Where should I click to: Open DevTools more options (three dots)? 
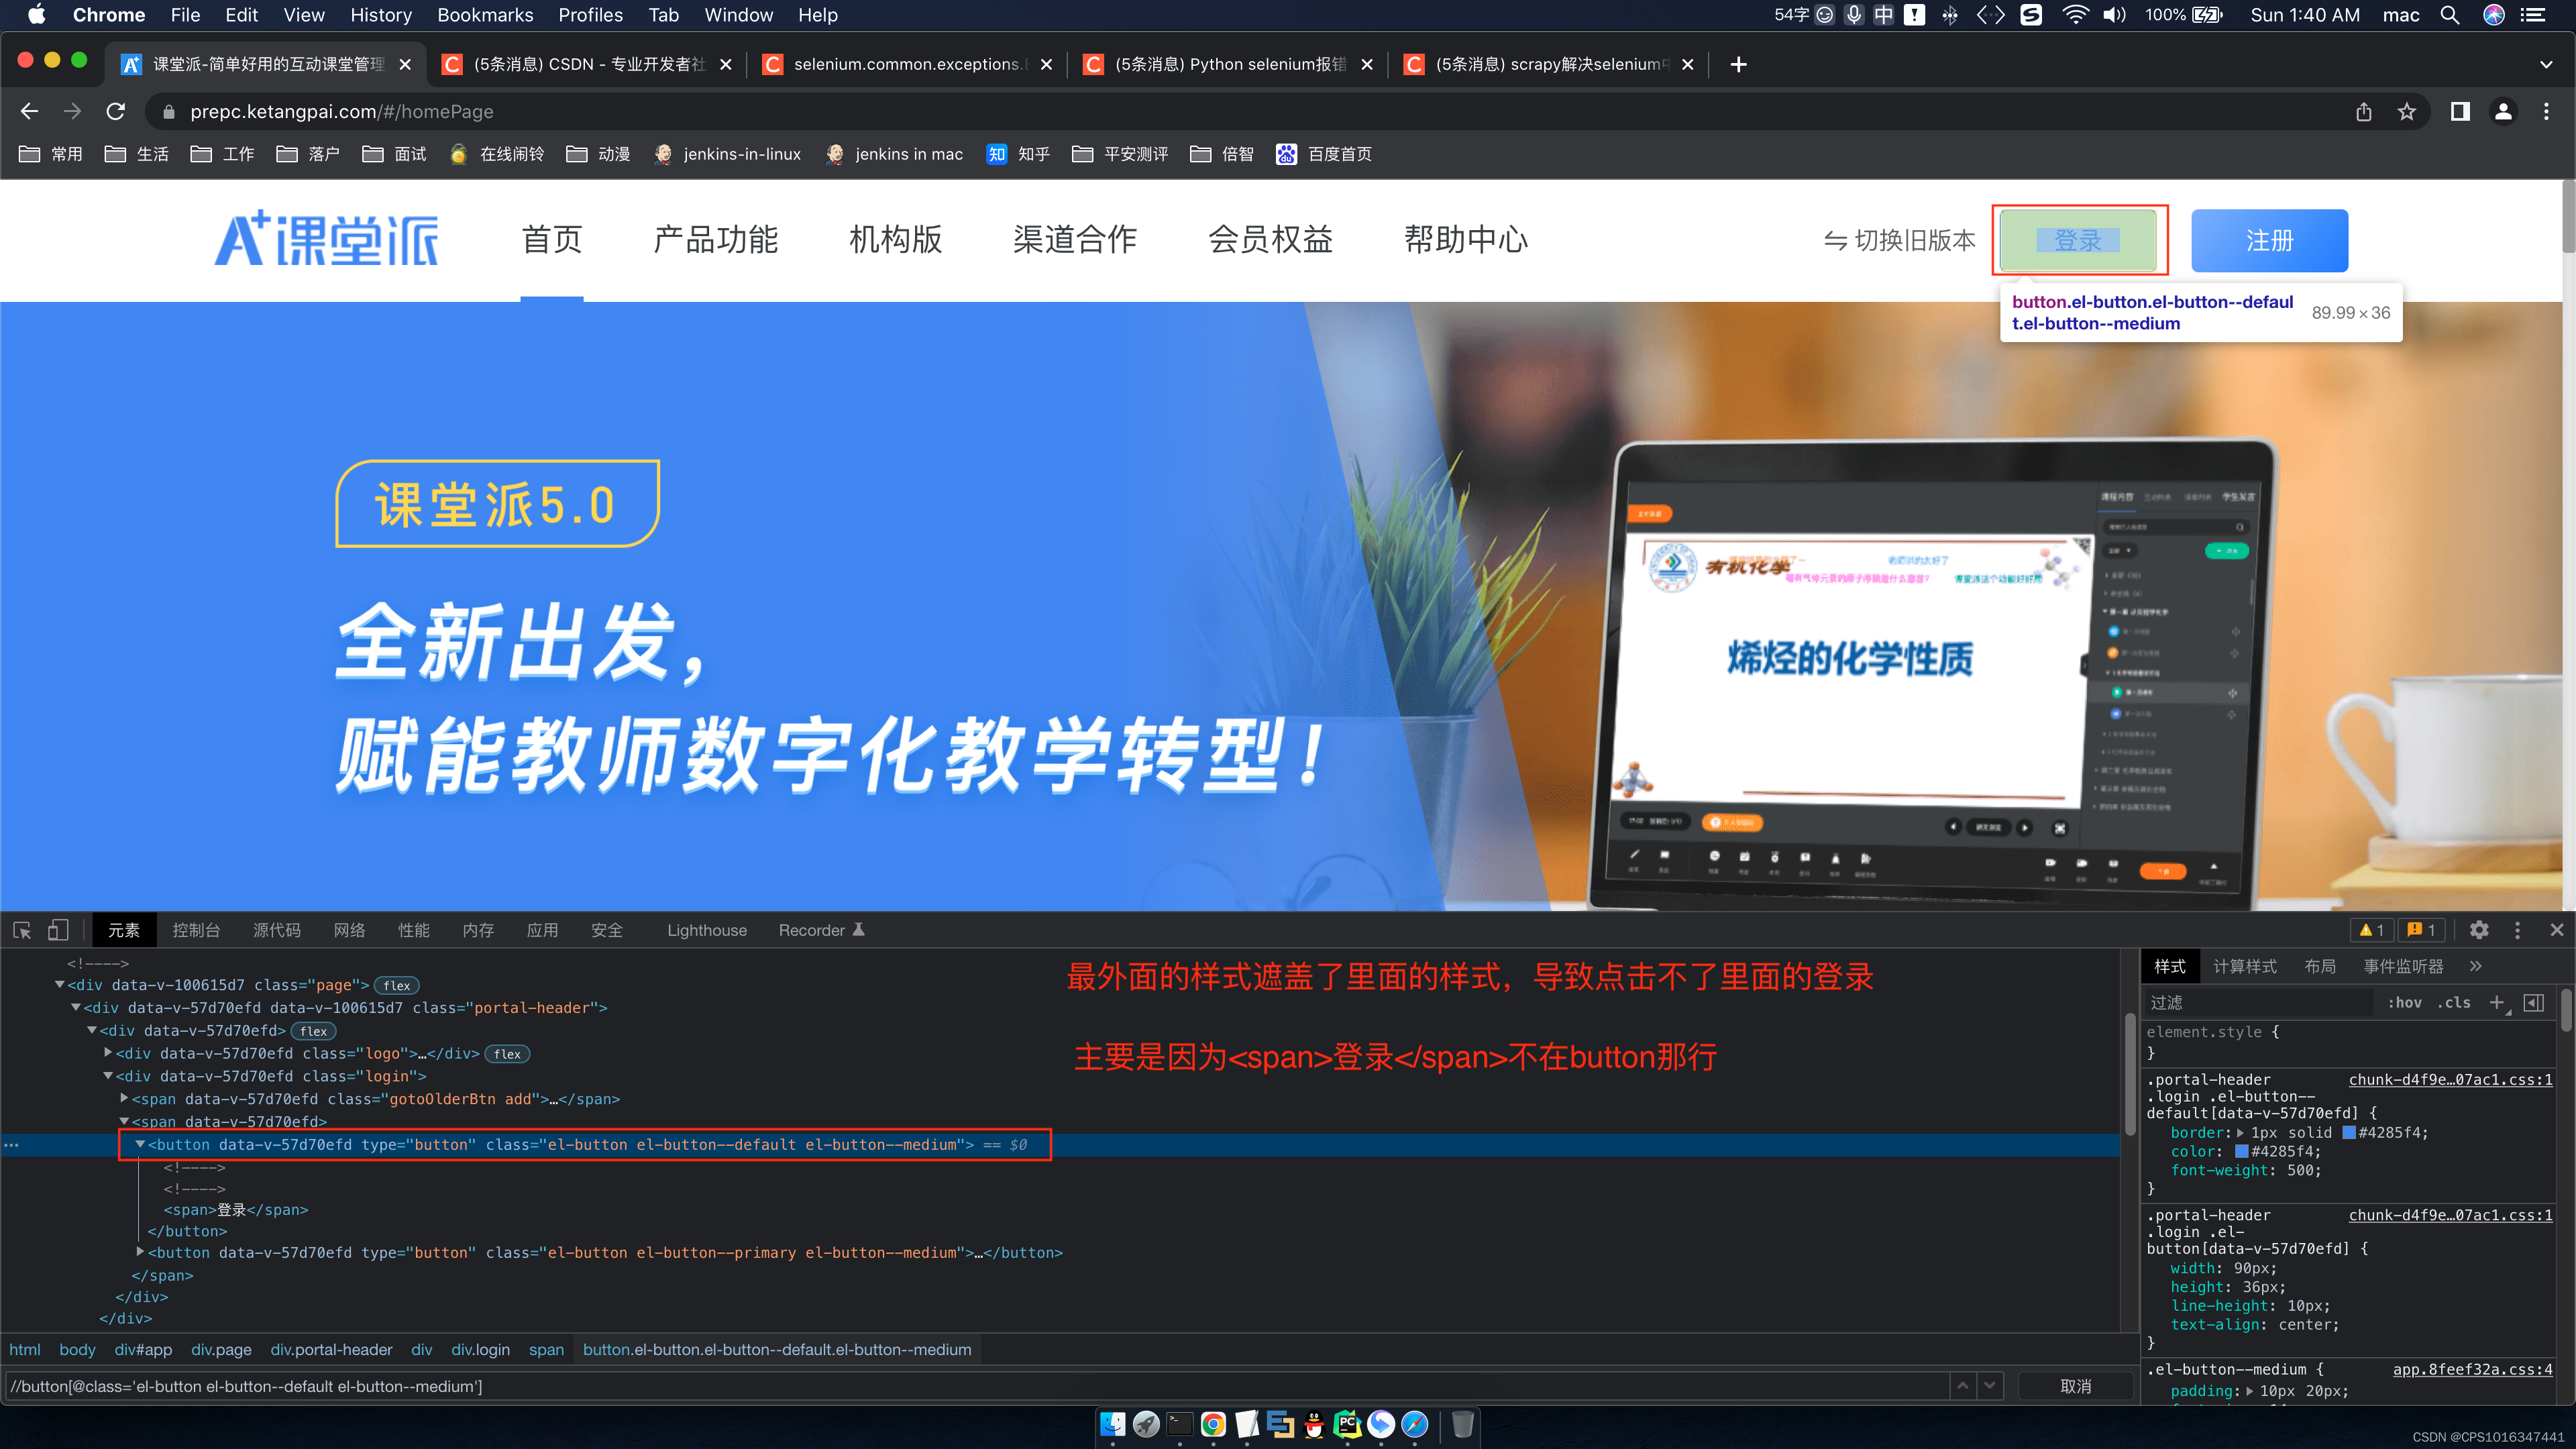tap(2518, 930)
